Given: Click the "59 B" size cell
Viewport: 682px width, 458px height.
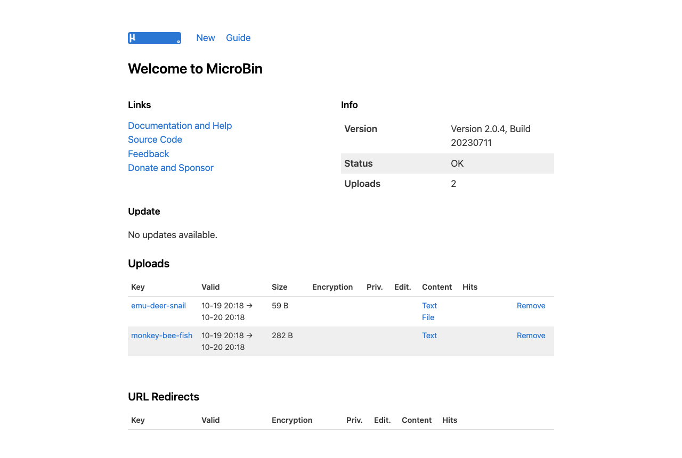Looking at the screenshot, I should click(x=280, y=306).
